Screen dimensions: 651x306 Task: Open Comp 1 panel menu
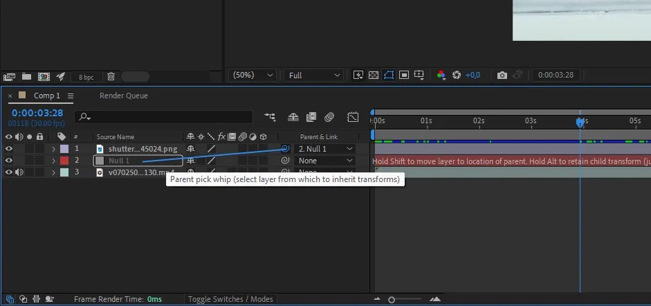pyautogui.click(x=71, y=96)
